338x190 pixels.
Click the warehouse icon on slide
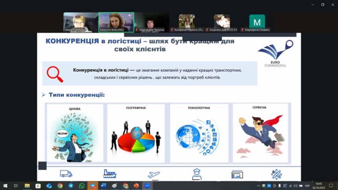(x=237, y=175)
